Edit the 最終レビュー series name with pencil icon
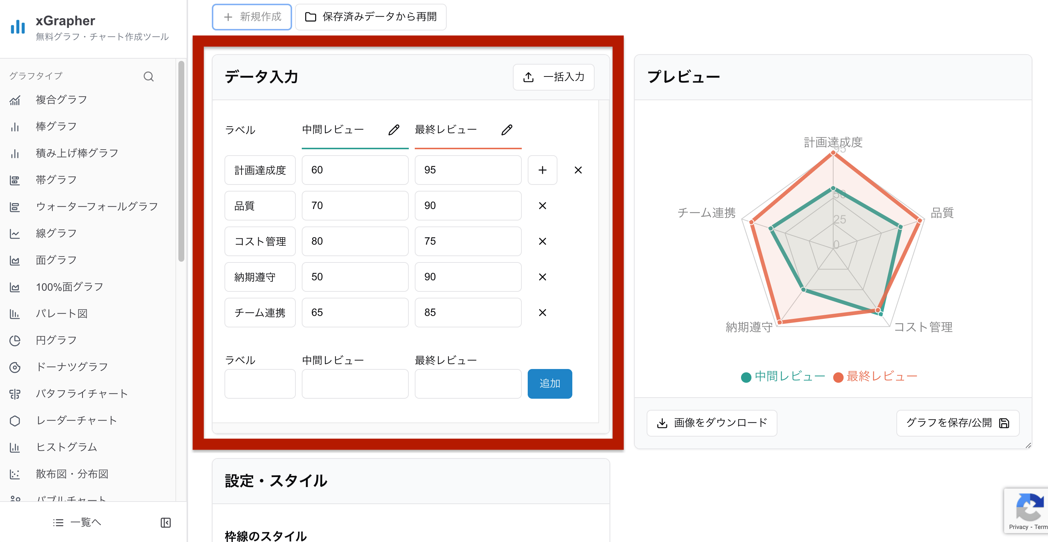 pyautogui.click(x=507, y=130)
